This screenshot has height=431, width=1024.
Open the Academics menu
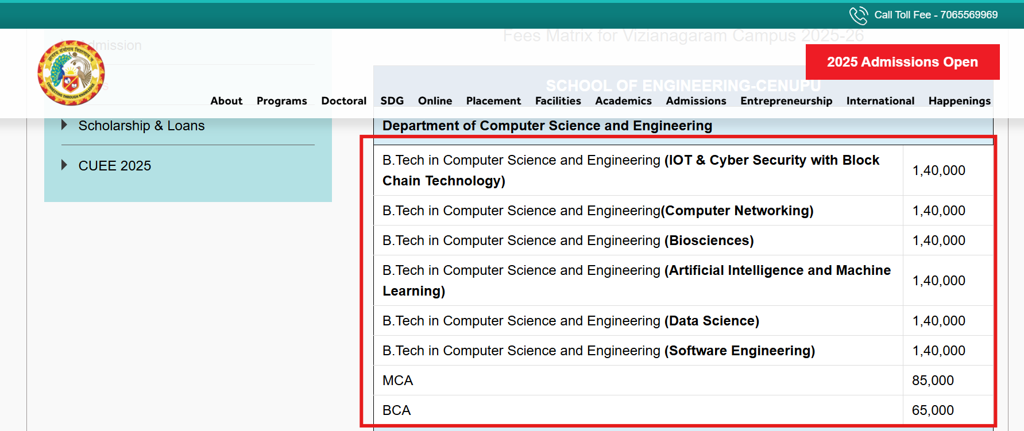point(624,101)
